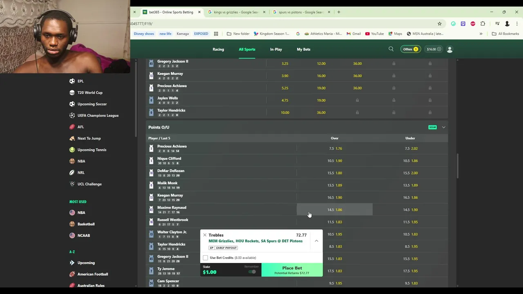The width and height of the screenshot is (523, 294).
Task: Open a new browser tab
Action: click(339, 12)
